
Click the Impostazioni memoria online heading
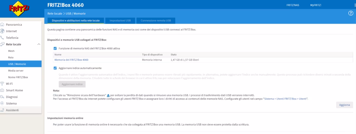65,118
